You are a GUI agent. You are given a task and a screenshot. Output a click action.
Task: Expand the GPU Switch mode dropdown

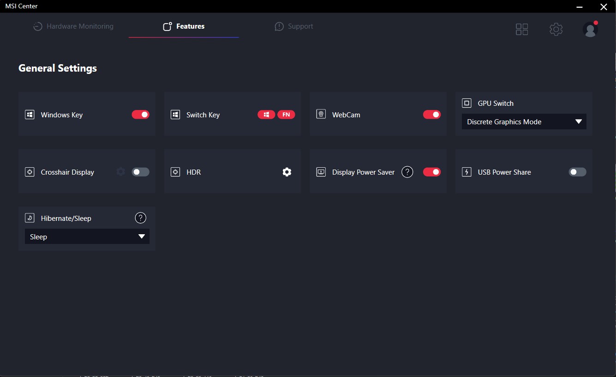[524, 122]
